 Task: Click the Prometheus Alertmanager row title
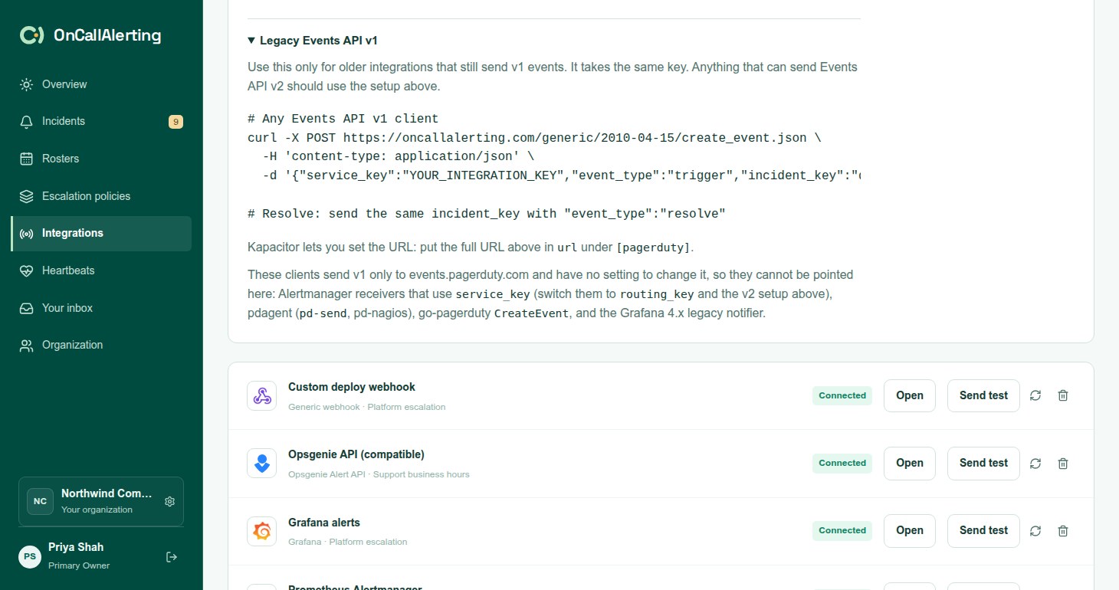point(355,587)
